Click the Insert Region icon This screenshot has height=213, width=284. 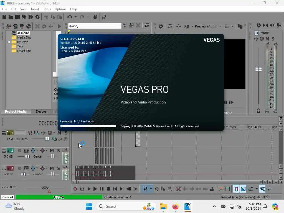227,189
